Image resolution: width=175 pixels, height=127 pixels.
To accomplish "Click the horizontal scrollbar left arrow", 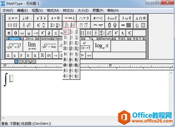I will click(x=3, y=118).
